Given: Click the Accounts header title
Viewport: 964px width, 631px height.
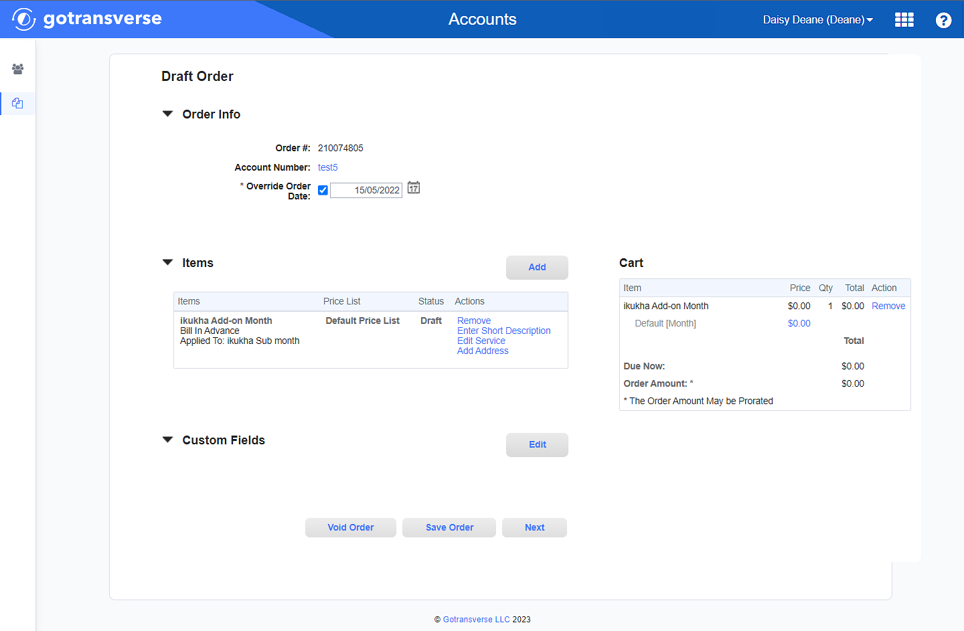Looking at the screenshot, I should [x=482, y=19].
